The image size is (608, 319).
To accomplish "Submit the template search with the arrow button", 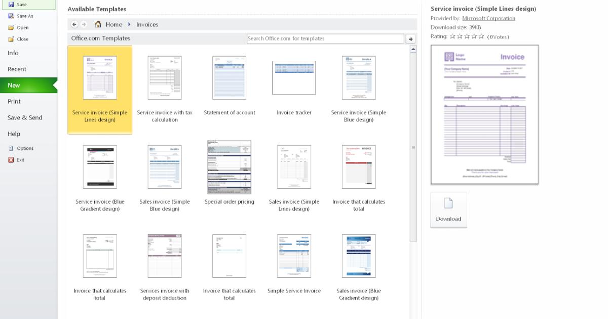I will [410, 38].
